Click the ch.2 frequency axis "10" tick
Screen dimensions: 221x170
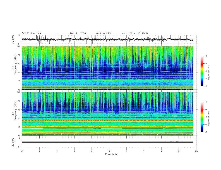19,92
